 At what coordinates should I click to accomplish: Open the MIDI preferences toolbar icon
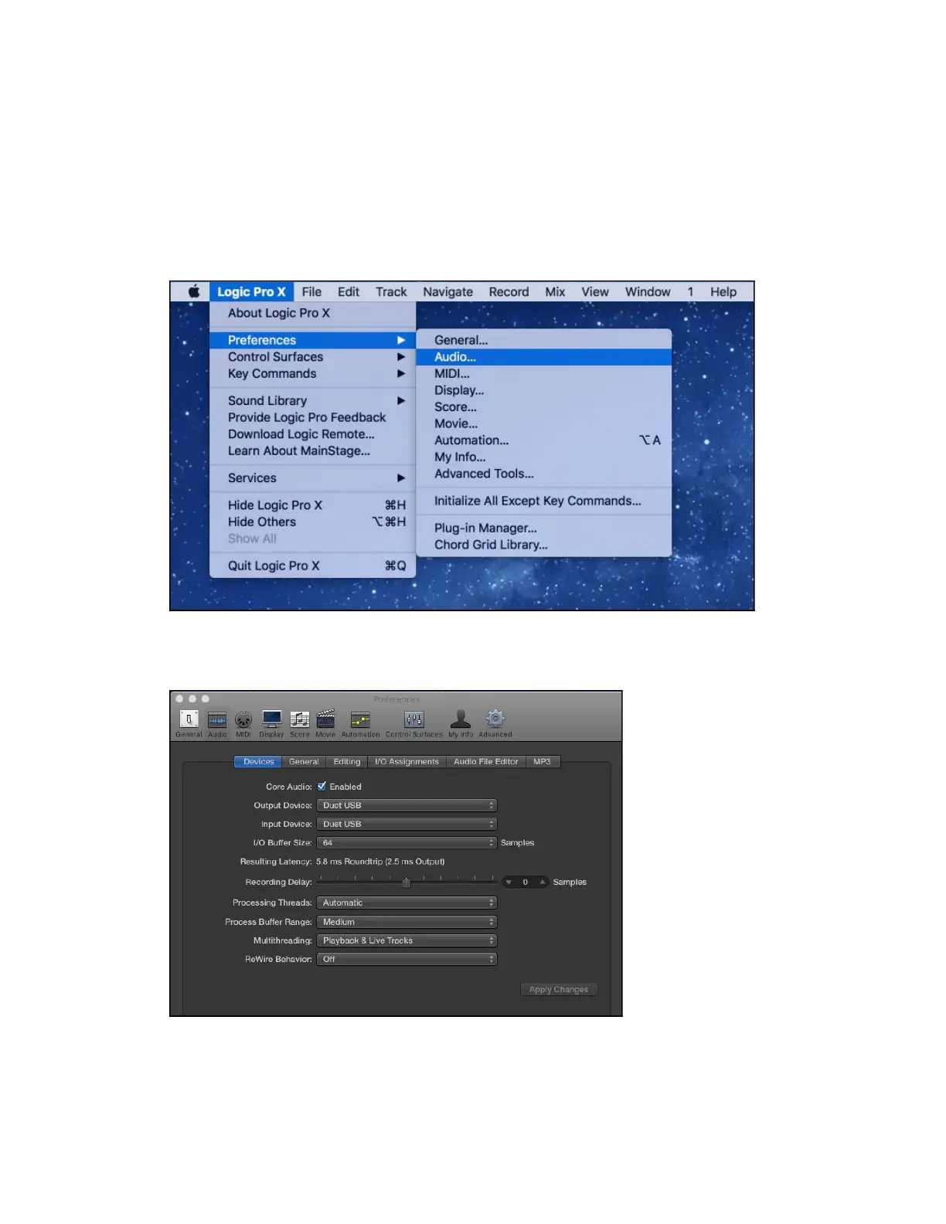pos(243,724)
